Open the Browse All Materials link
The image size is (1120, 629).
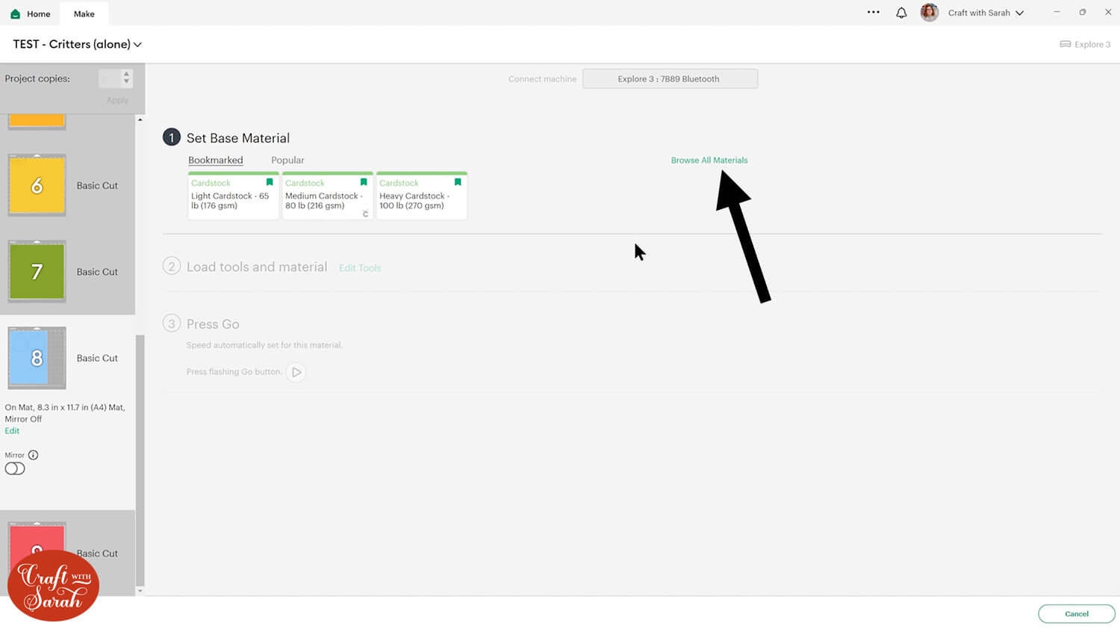(709, 160)
